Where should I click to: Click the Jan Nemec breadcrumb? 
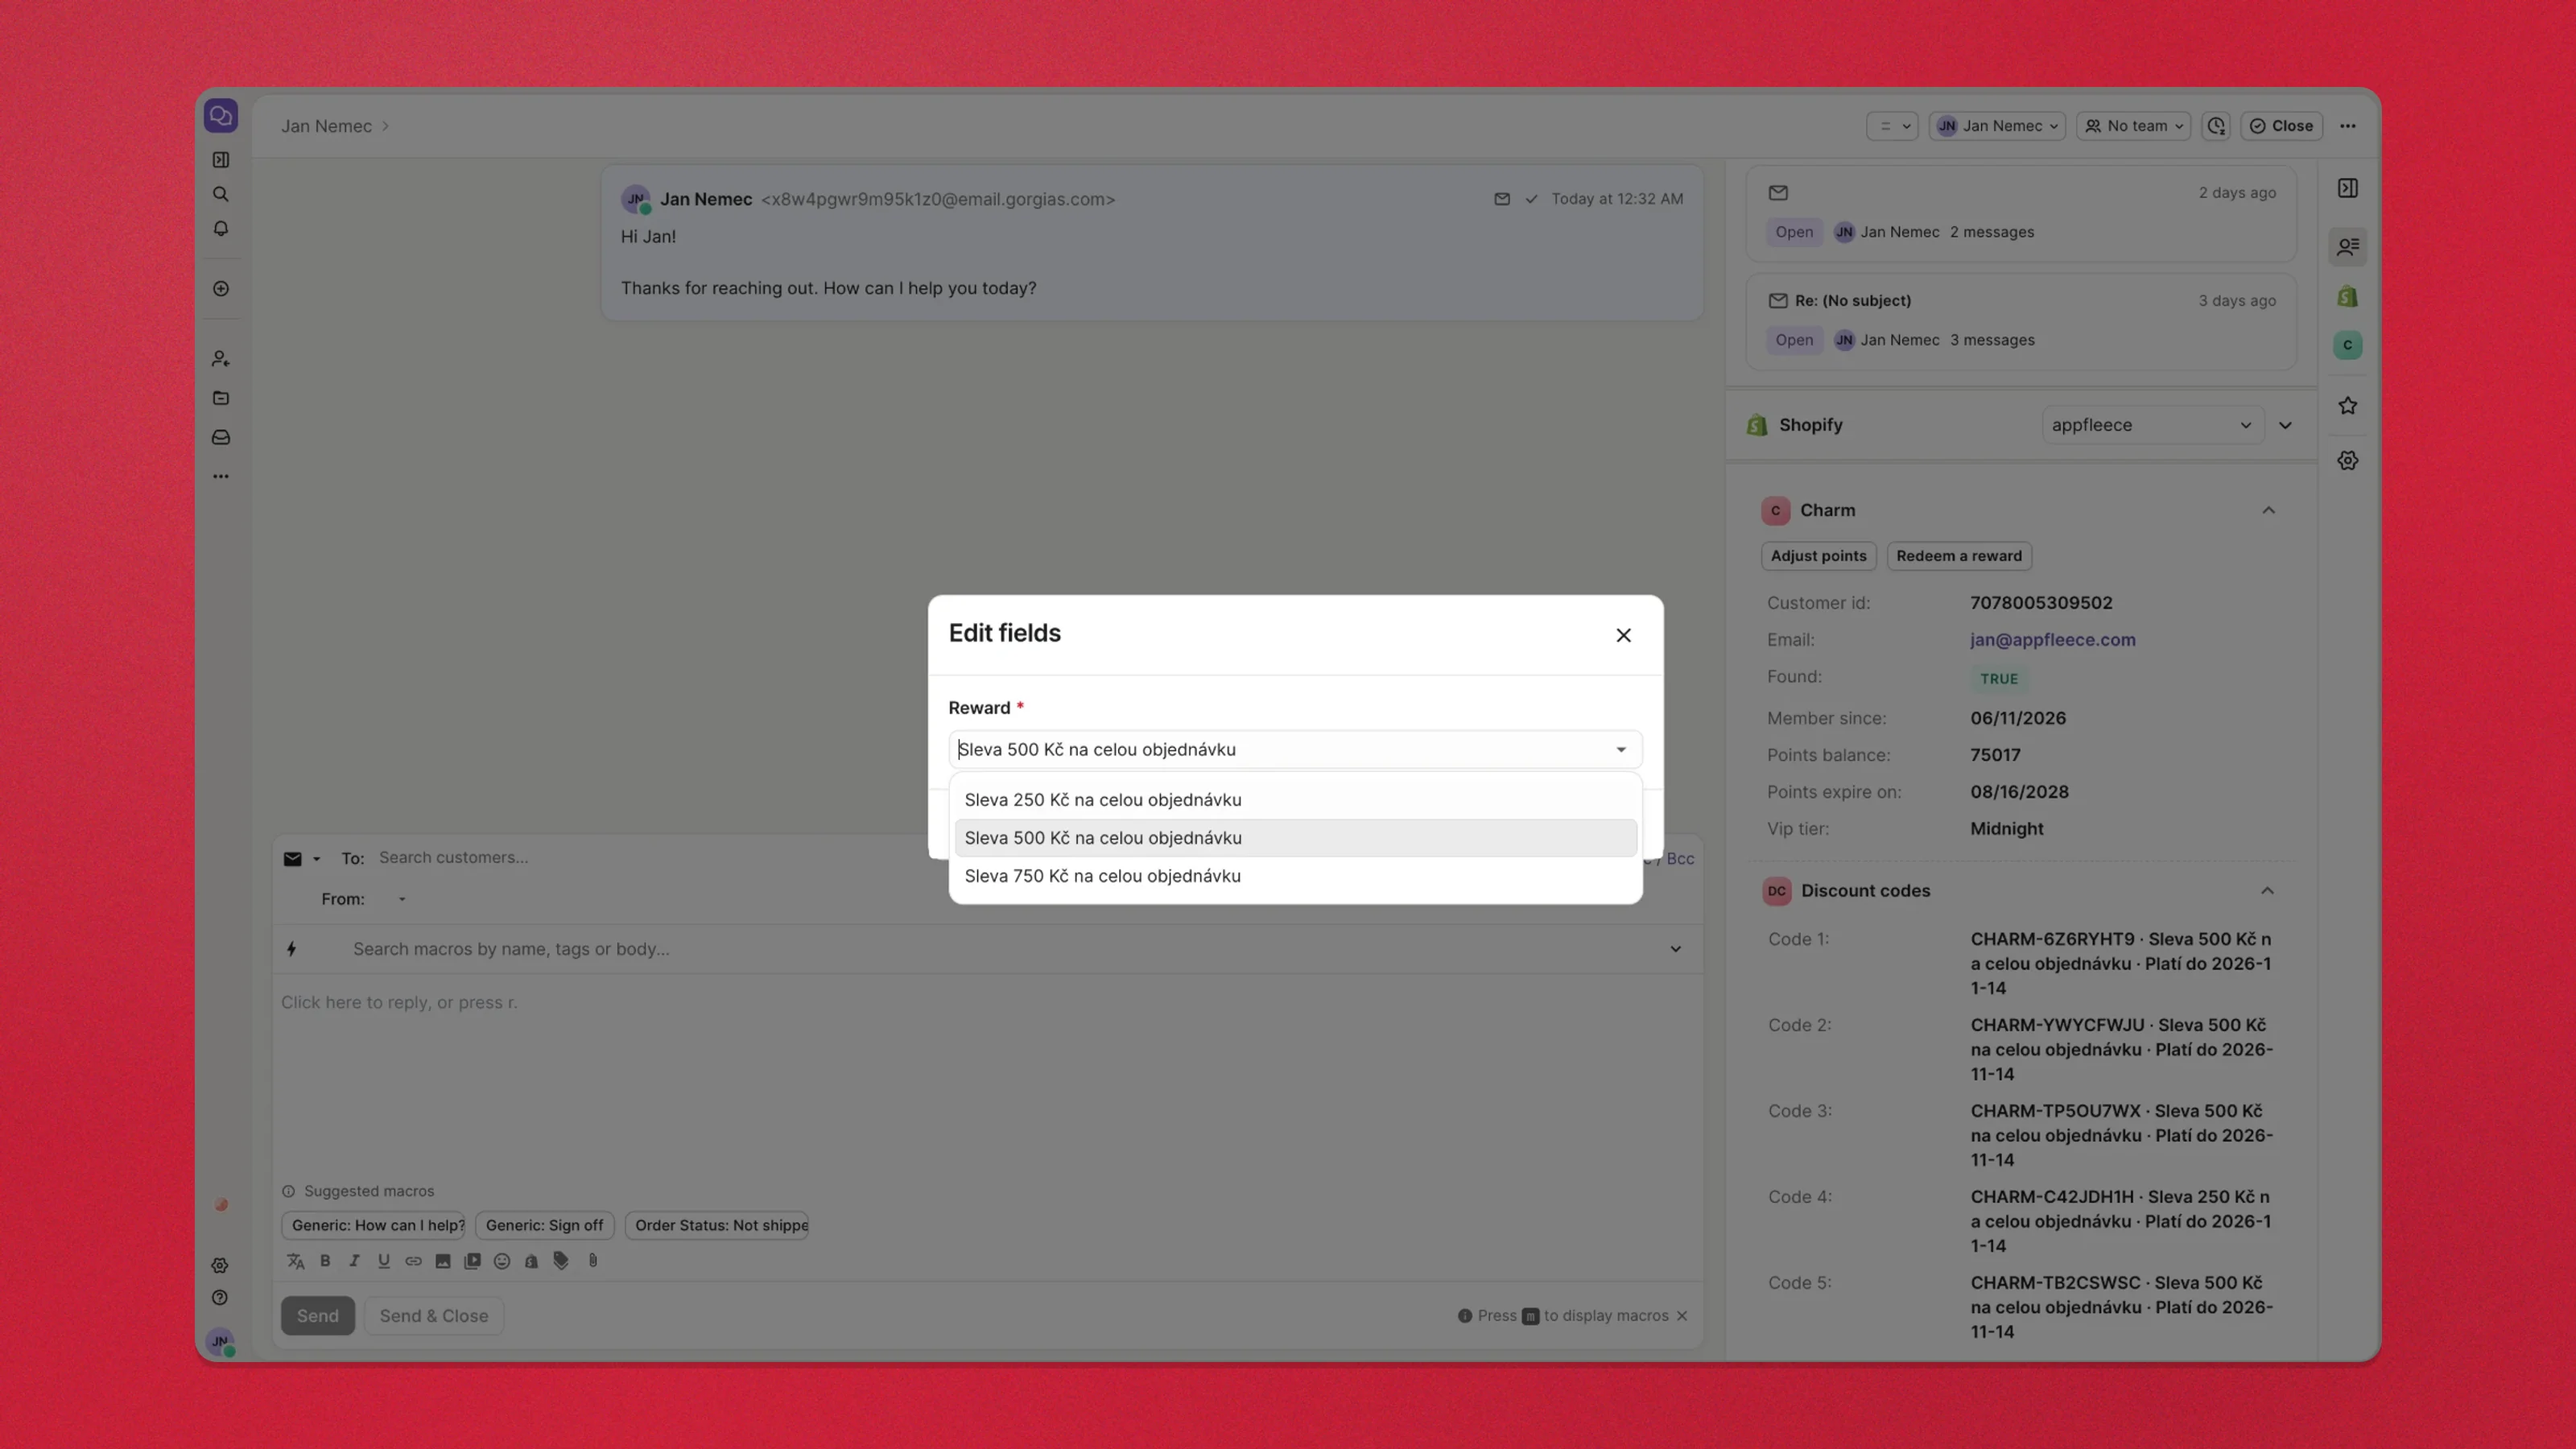coord(326,126)
